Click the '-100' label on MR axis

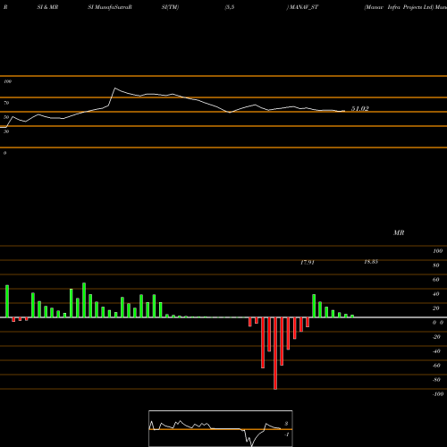pyautogui.click(x=438, y=394)
